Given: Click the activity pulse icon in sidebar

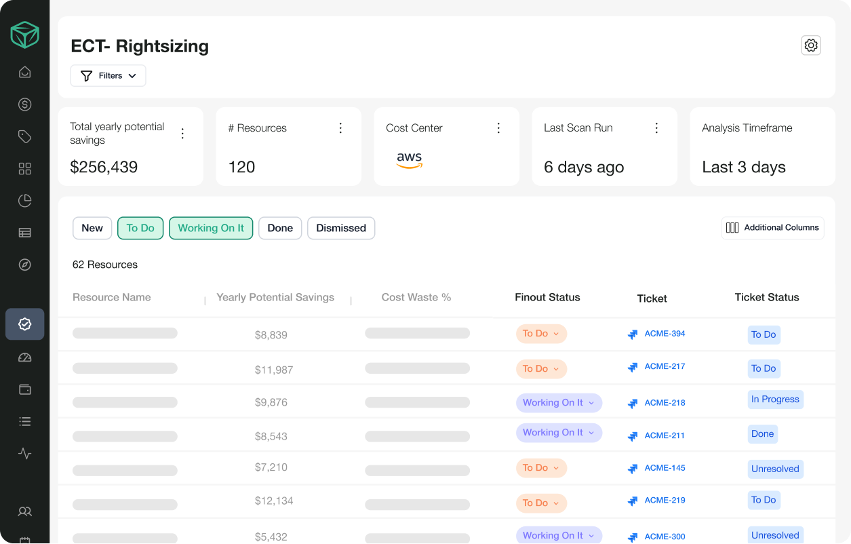Looking at the screenshot, I should click(25, 453).
